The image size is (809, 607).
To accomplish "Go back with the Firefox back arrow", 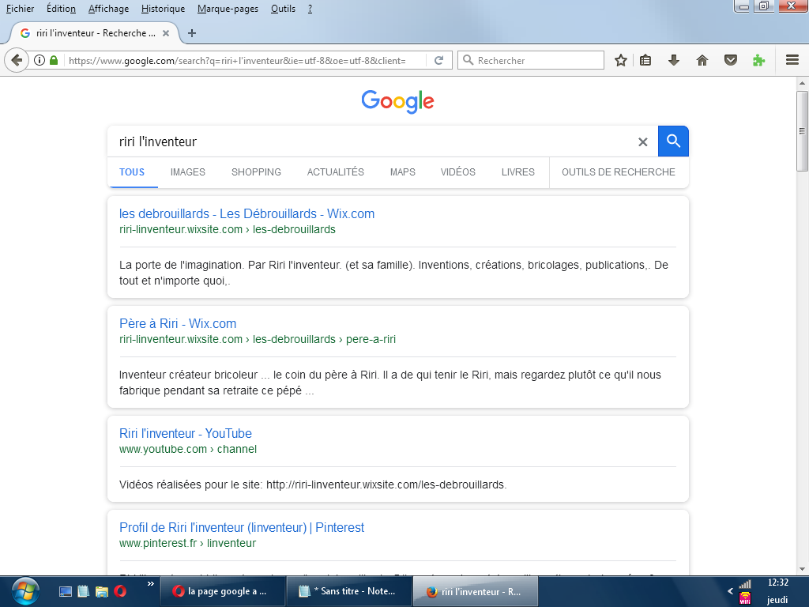I will click(x=17, y=60).
